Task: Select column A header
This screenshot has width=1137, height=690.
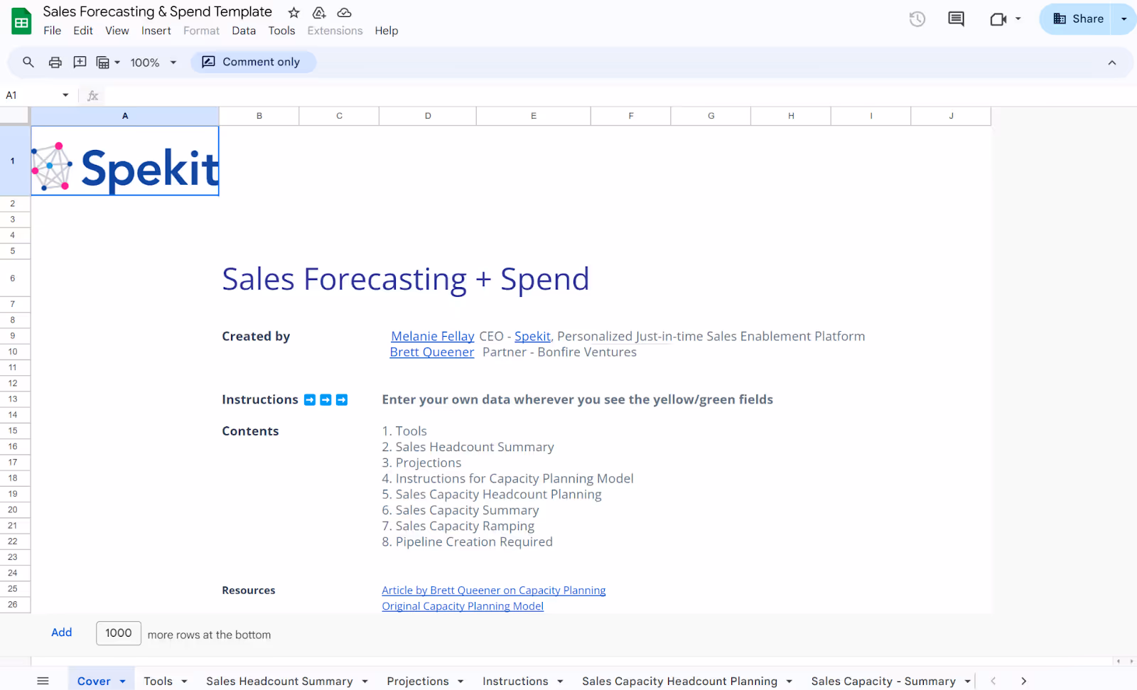Action: 125,116
